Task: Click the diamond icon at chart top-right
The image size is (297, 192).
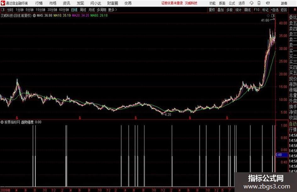Action: click(x=268, y=15)
